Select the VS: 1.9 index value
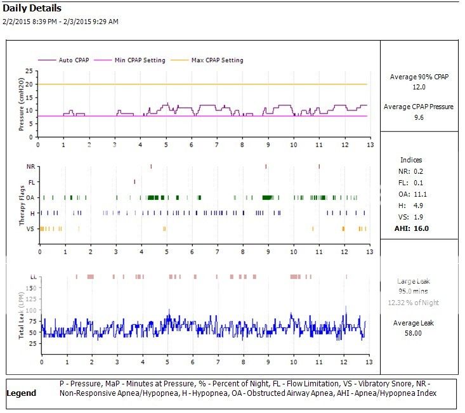465x413 pixels. click(x=419, y=217)
